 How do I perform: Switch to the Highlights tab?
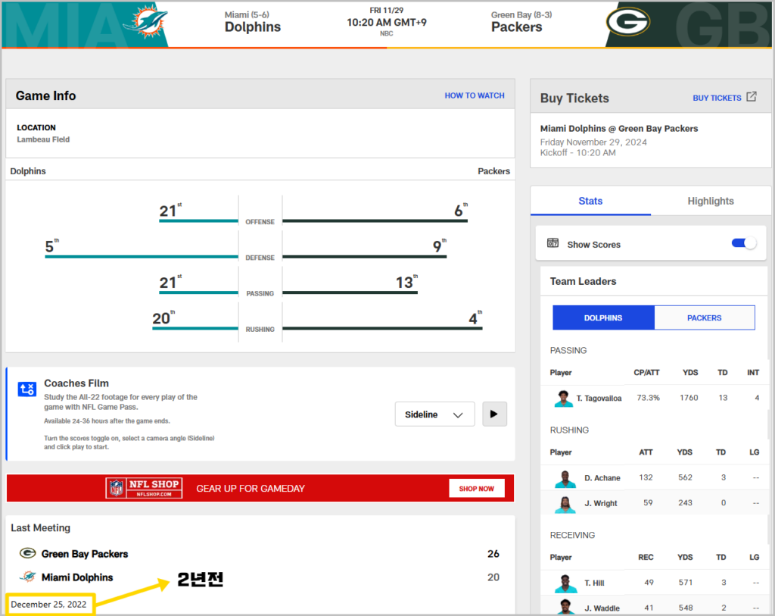710,201
